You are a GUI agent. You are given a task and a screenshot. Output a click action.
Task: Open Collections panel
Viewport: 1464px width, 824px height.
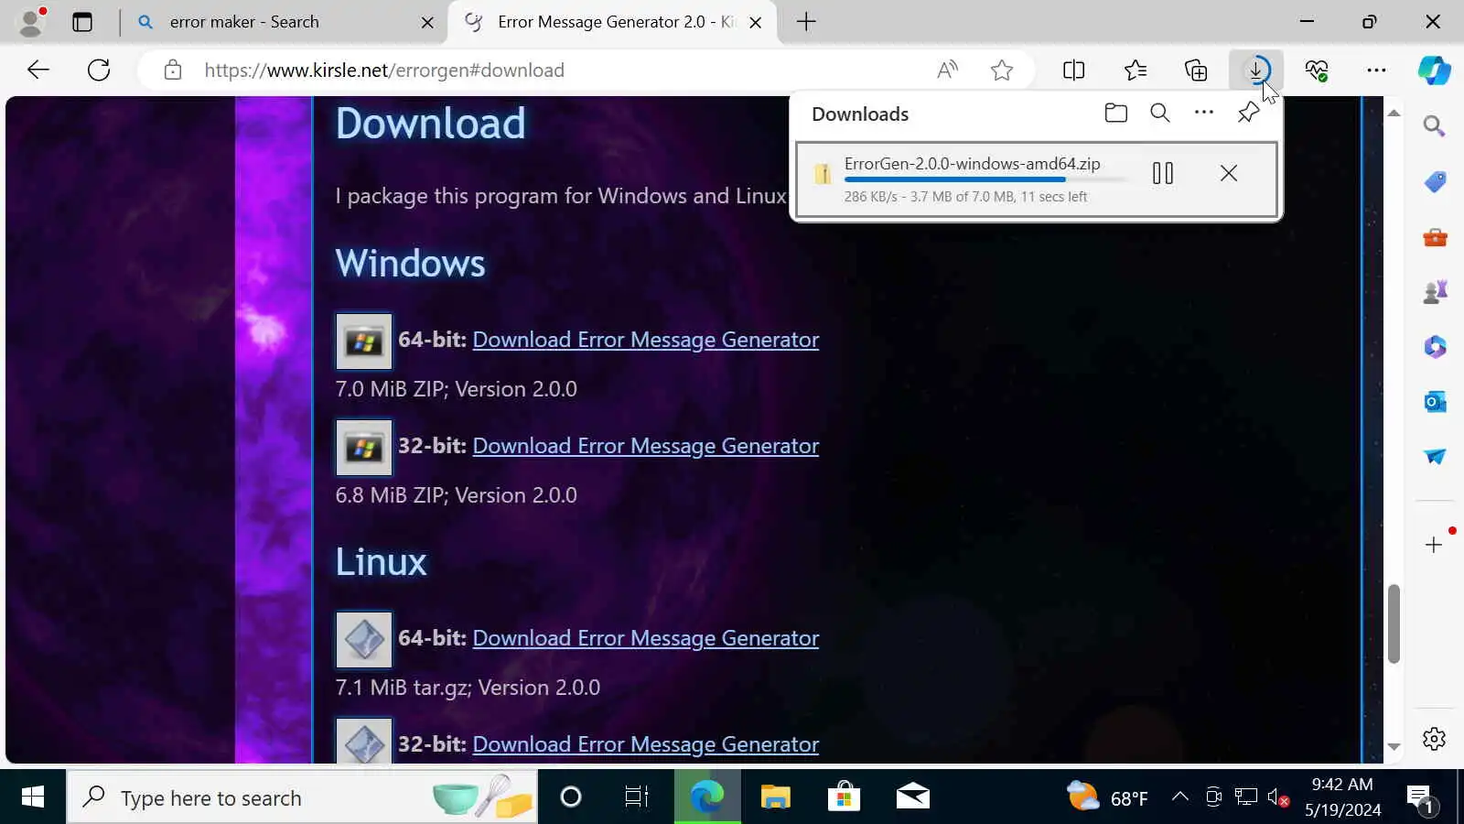[x=1196, y=70]
